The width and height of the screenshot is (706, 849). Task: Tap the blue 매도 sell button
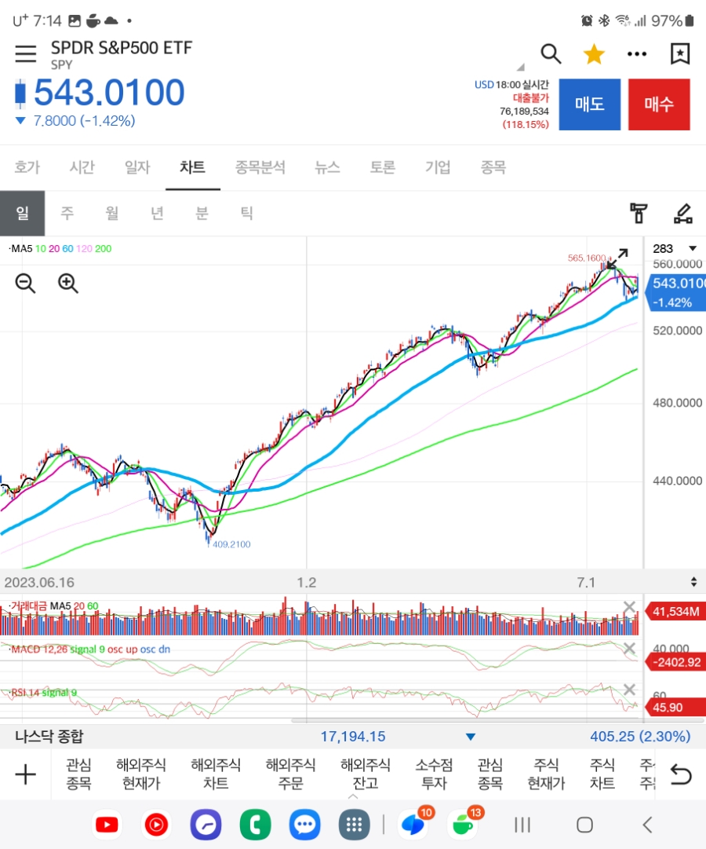590,104
